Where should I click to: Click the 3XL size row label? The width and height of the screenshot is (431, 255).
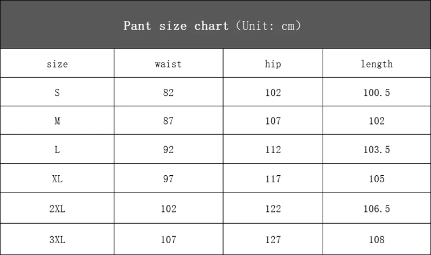coord(57,239)
